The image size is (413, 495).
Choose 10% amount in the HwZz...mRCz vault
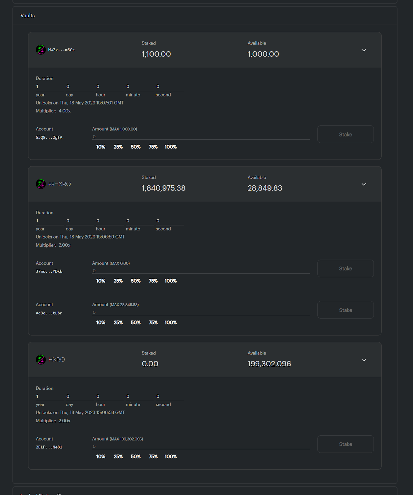[x=101, y=147]
